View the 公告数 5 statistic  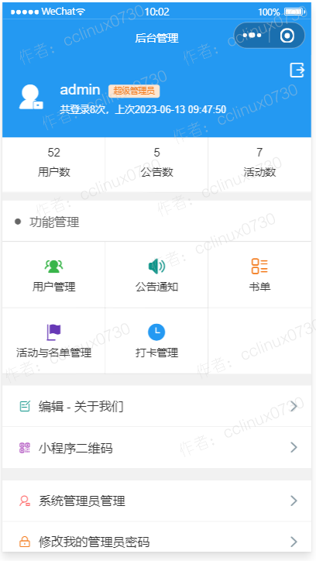[156, 163]
